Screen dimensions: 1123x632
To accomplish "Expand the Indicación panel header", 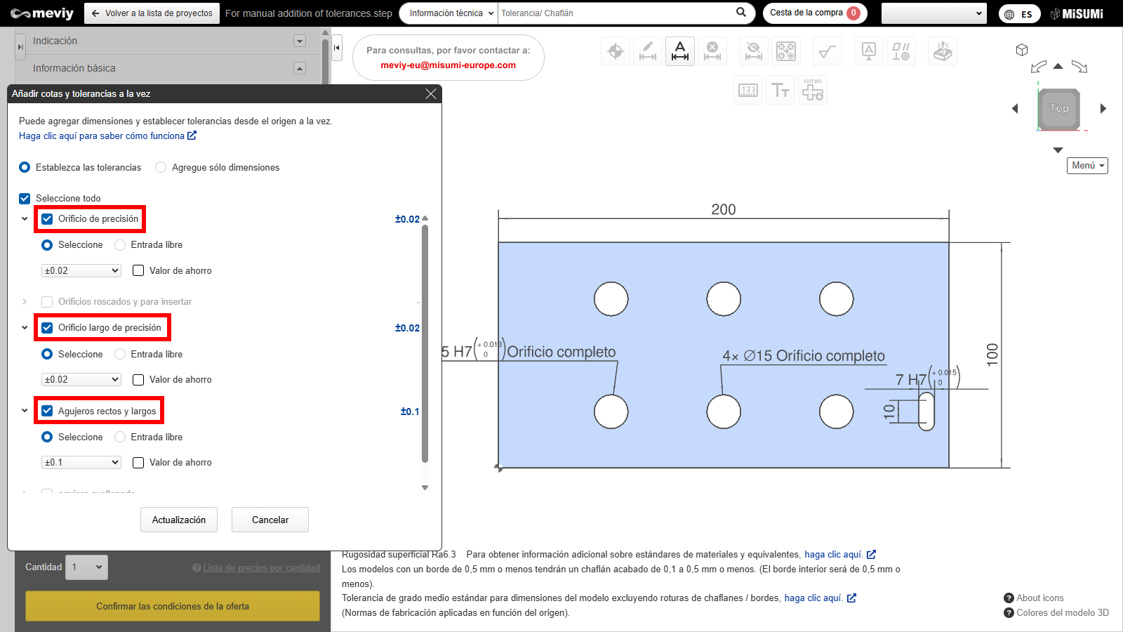I will pos(300,41).
